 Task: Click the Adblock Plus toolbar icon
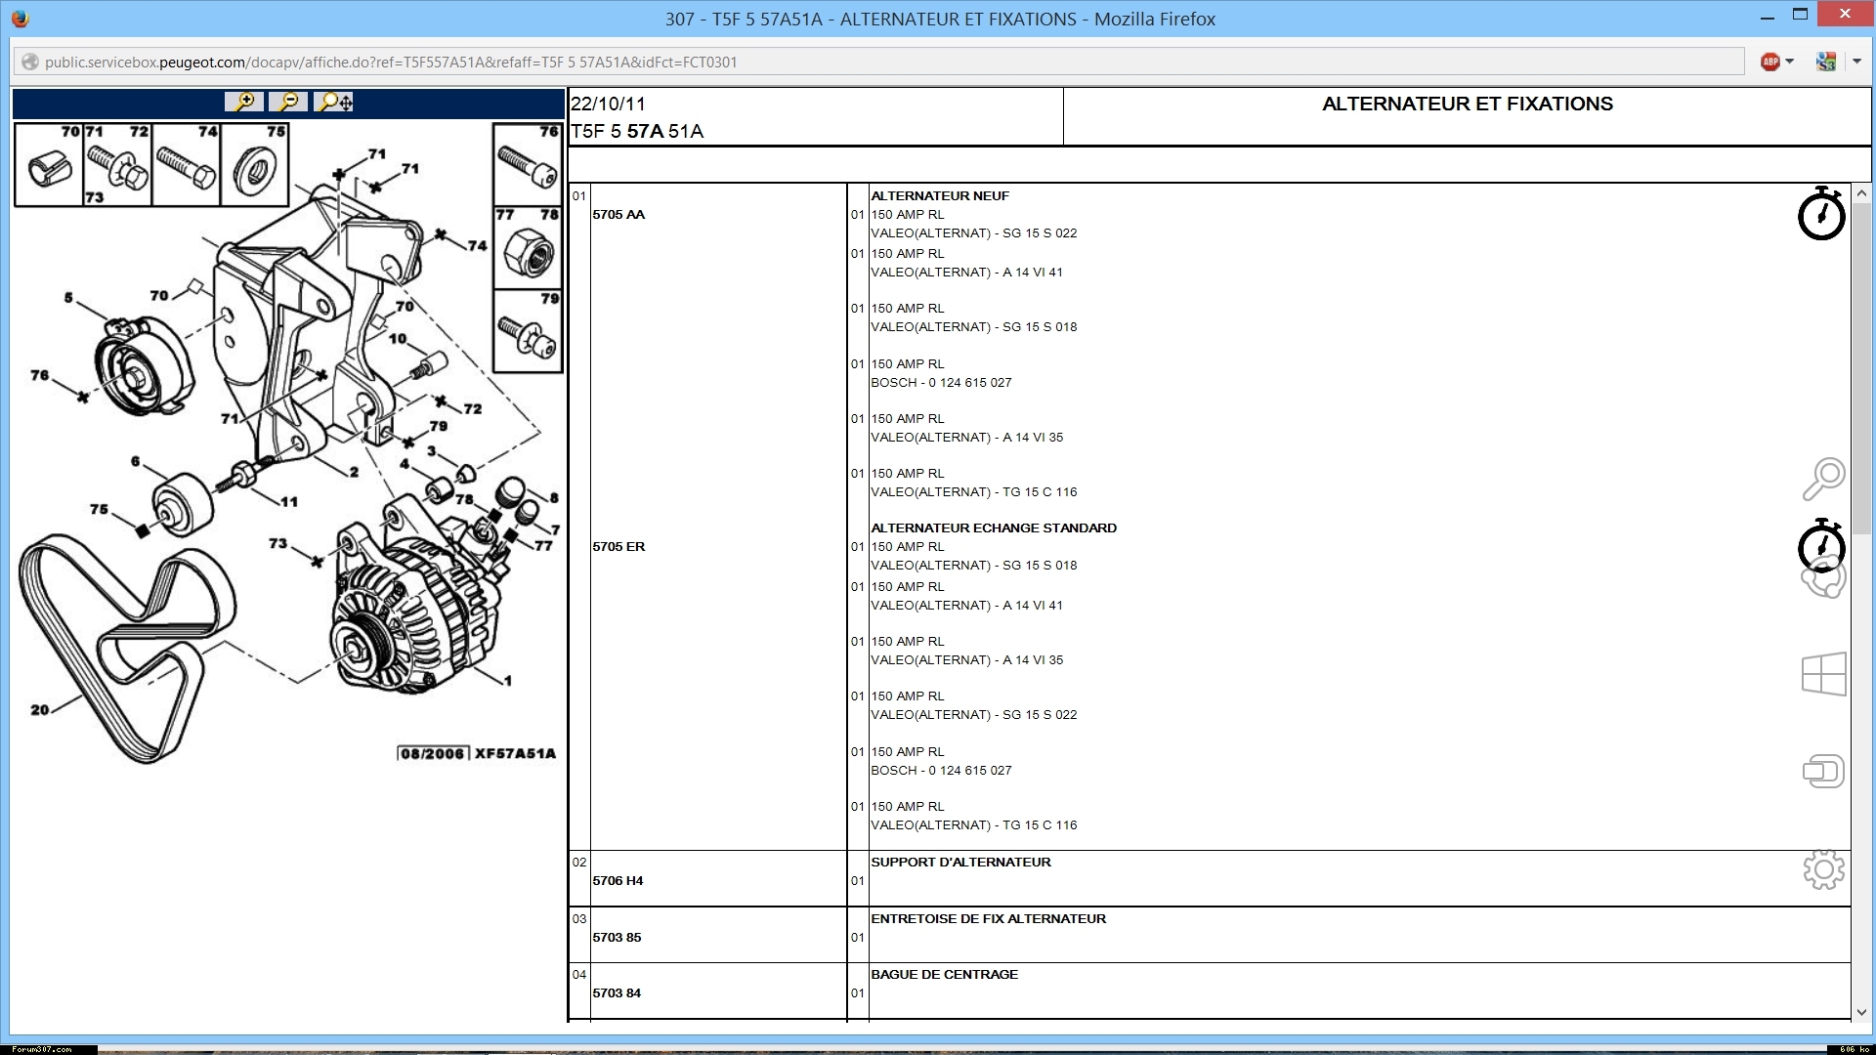1769,62
